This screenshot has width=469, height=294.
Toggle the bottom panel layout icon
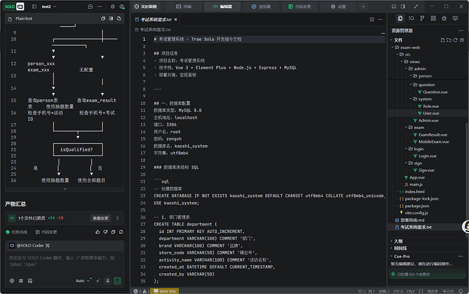point(394,7)
